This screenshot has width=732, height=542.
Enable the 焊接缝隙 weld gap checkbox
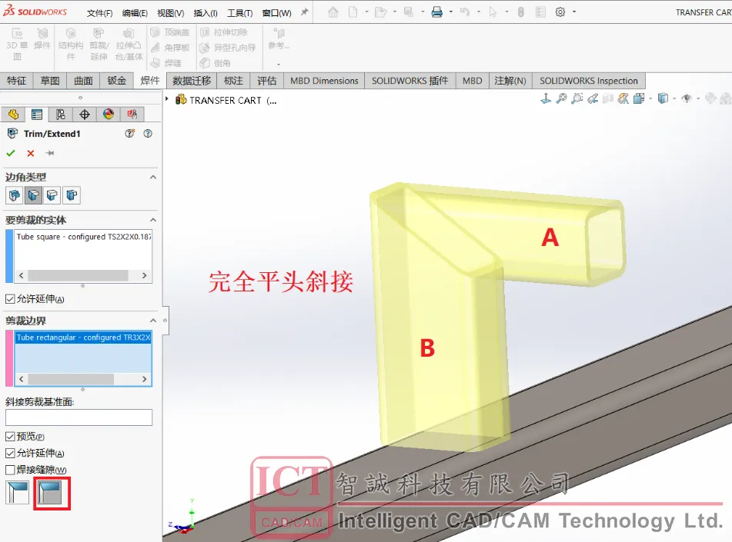click(x=10, y=470)
